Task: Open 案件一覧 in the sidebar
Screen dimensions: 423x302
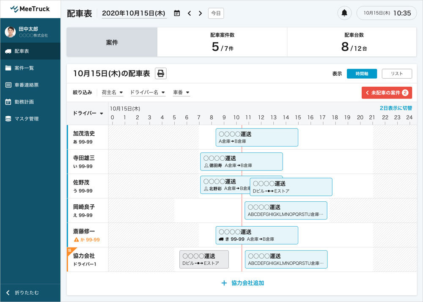Action: pos(24,68)
